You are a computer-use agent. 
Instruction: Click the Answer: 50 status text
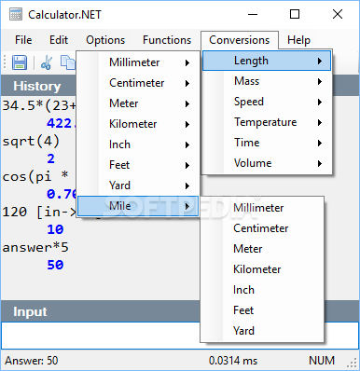[x=32, y=361]
